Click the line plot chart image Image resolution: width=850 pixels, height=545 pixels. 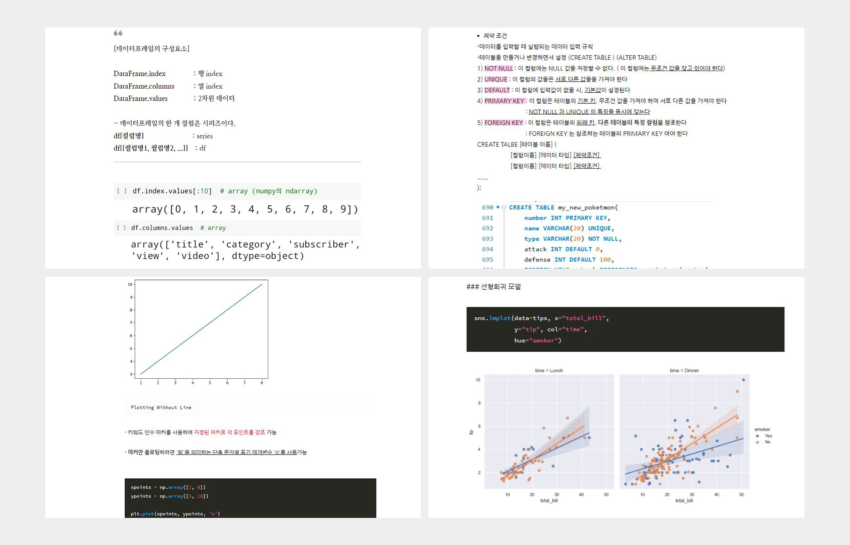point(201,330)
